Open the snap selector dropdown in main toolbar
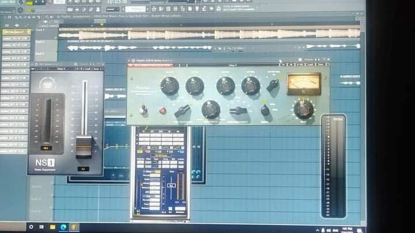 pyautogui.click(x=113, y=9)
